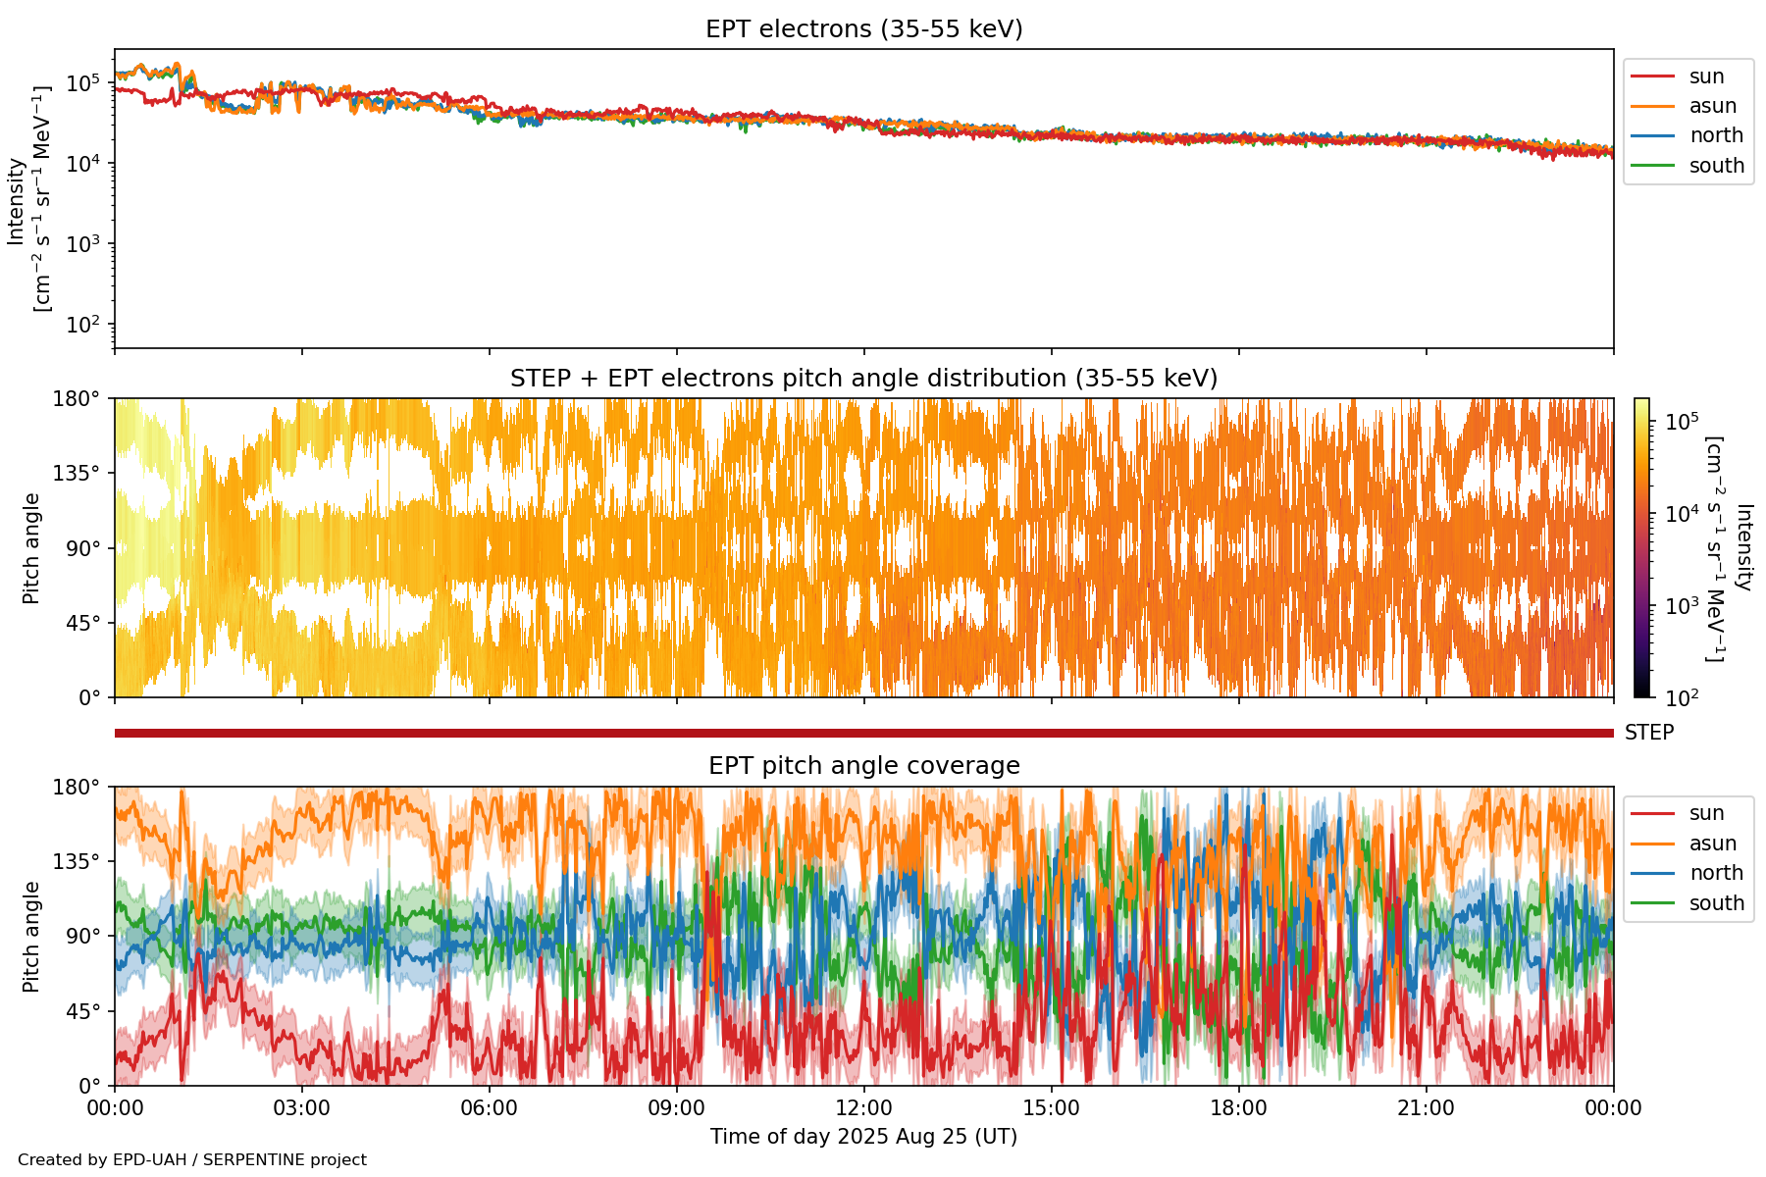The height and width of the screenshot is (1177, 1766).
Task: Click the red sun line in top legend
Action: 1652,77
